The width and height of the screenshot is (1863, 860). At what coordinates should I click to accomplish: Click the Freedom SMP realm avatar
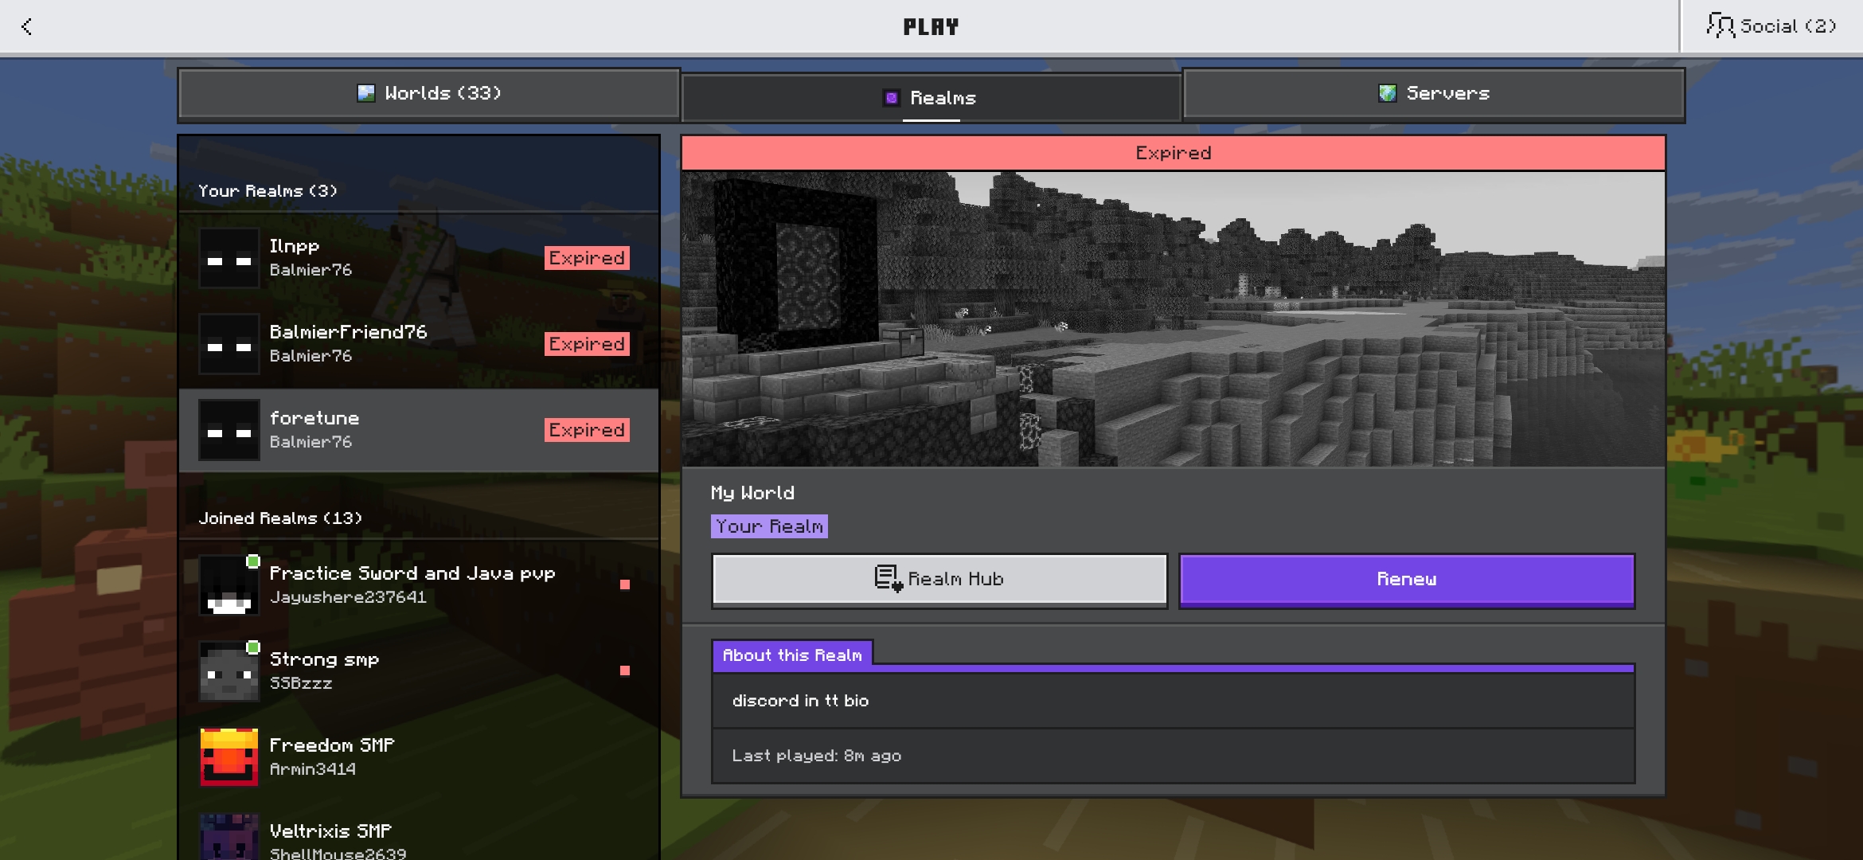point(229,757)
